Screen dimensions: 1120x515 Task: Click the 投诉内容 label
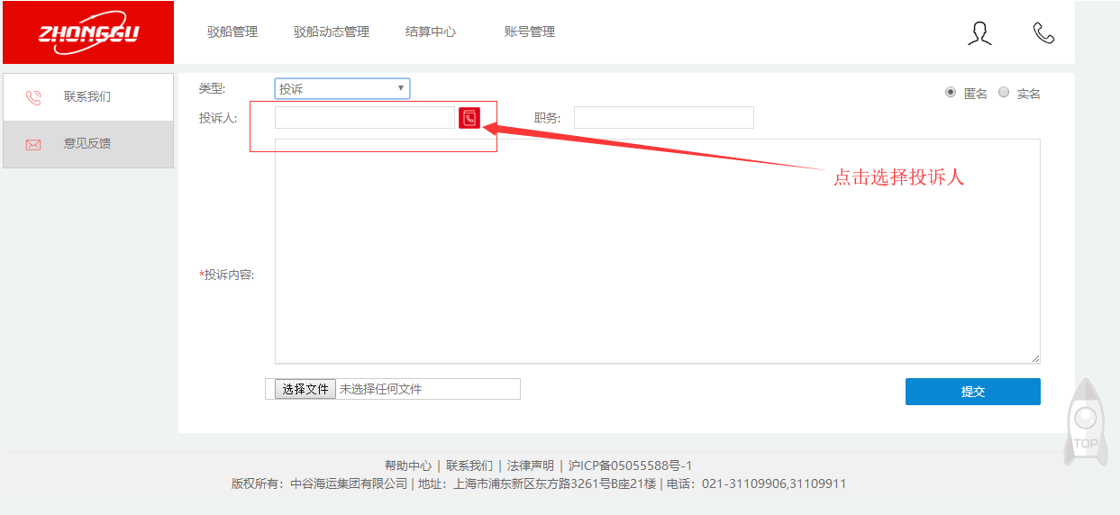pos(227,275)
